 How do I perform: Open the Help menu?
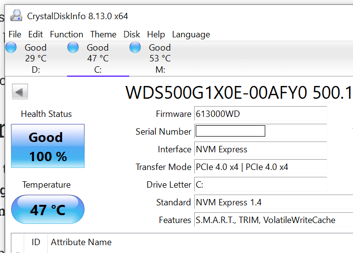click(156, 34)
